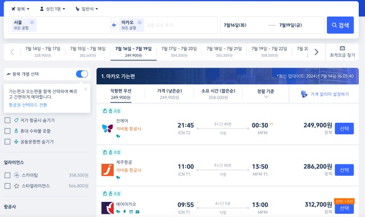The width and height of the screenshot is (365, 217).
Task: Click the 항공권 선택모드 전환 link
Action: click(28, 105)
